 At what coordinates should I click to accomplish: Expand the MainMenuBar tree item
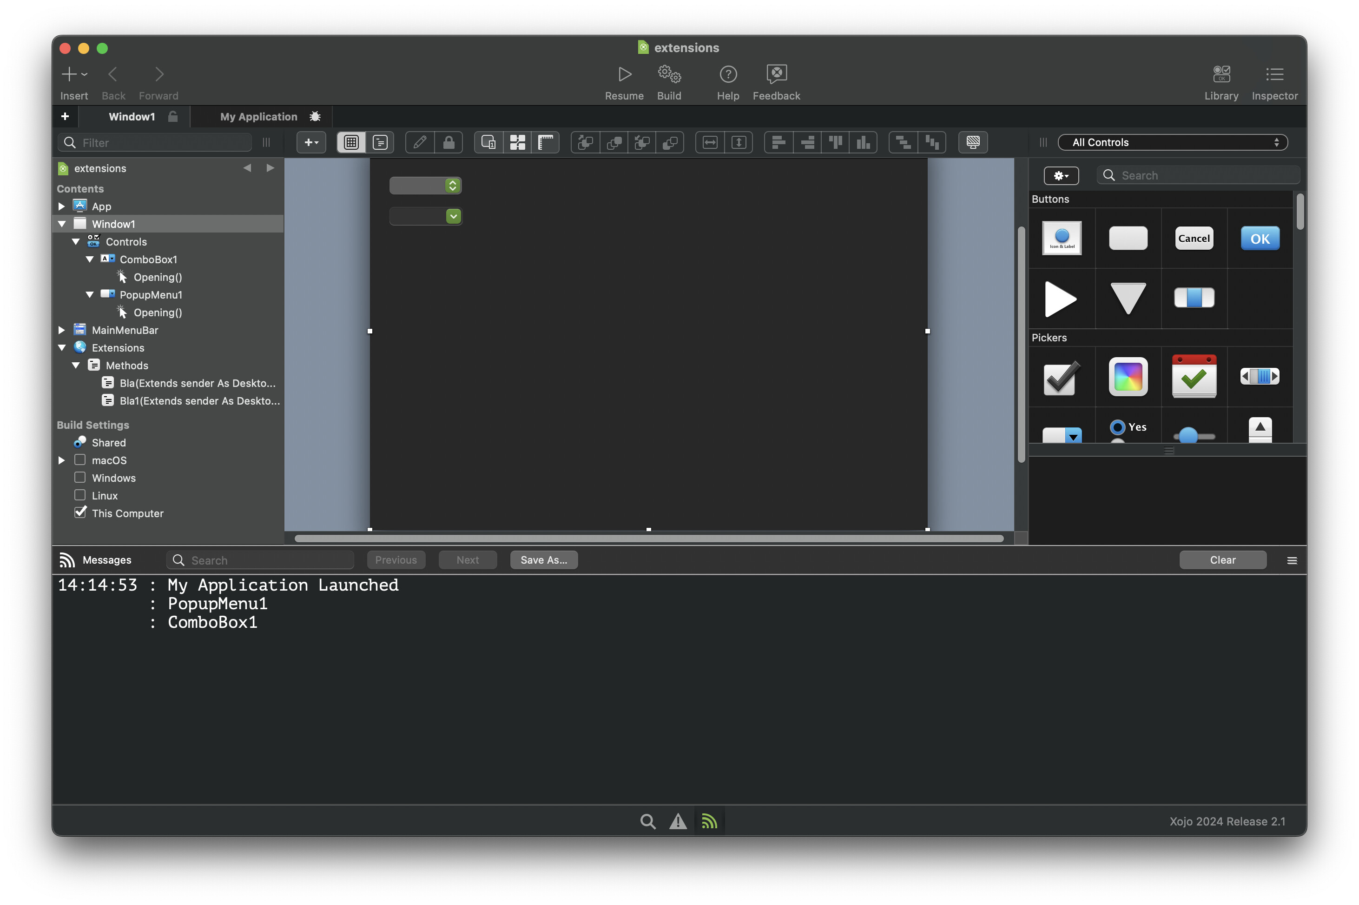tap(62, 330)
